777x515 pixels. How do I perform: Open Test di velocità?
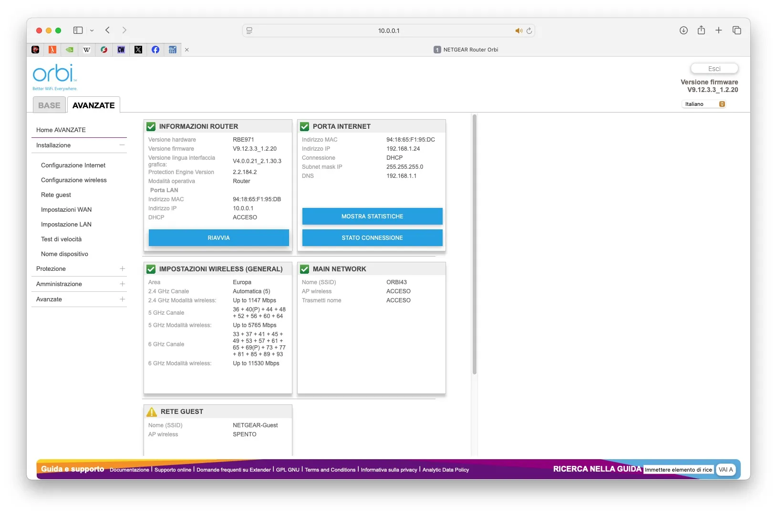pos(61,239)
